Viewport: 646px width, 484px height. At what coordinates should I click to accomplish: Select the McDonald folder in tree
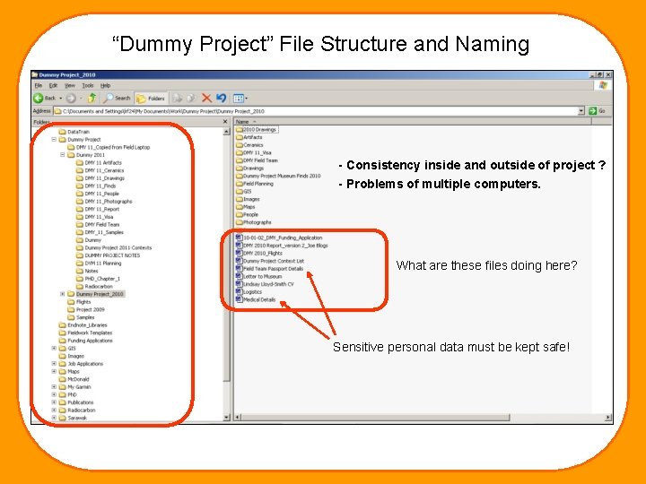point(74,379)
